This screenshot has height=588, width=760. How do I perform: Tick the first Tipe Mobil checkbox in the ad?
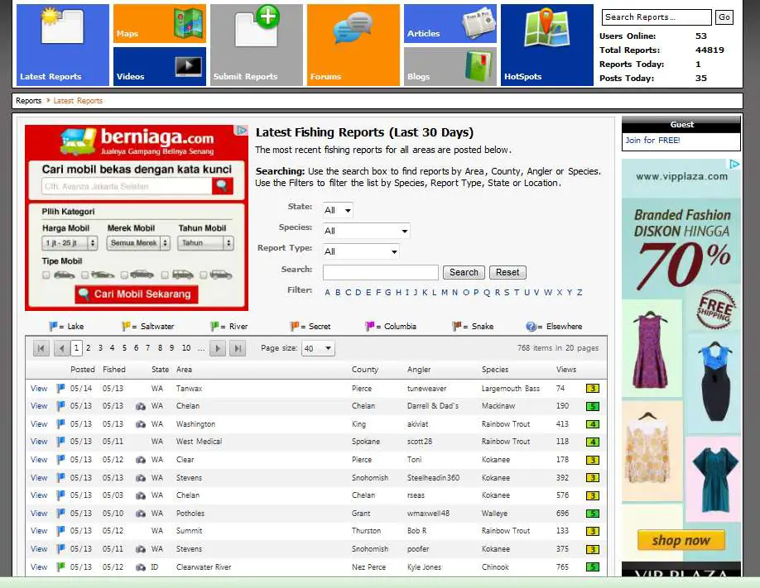coord(46,275)
